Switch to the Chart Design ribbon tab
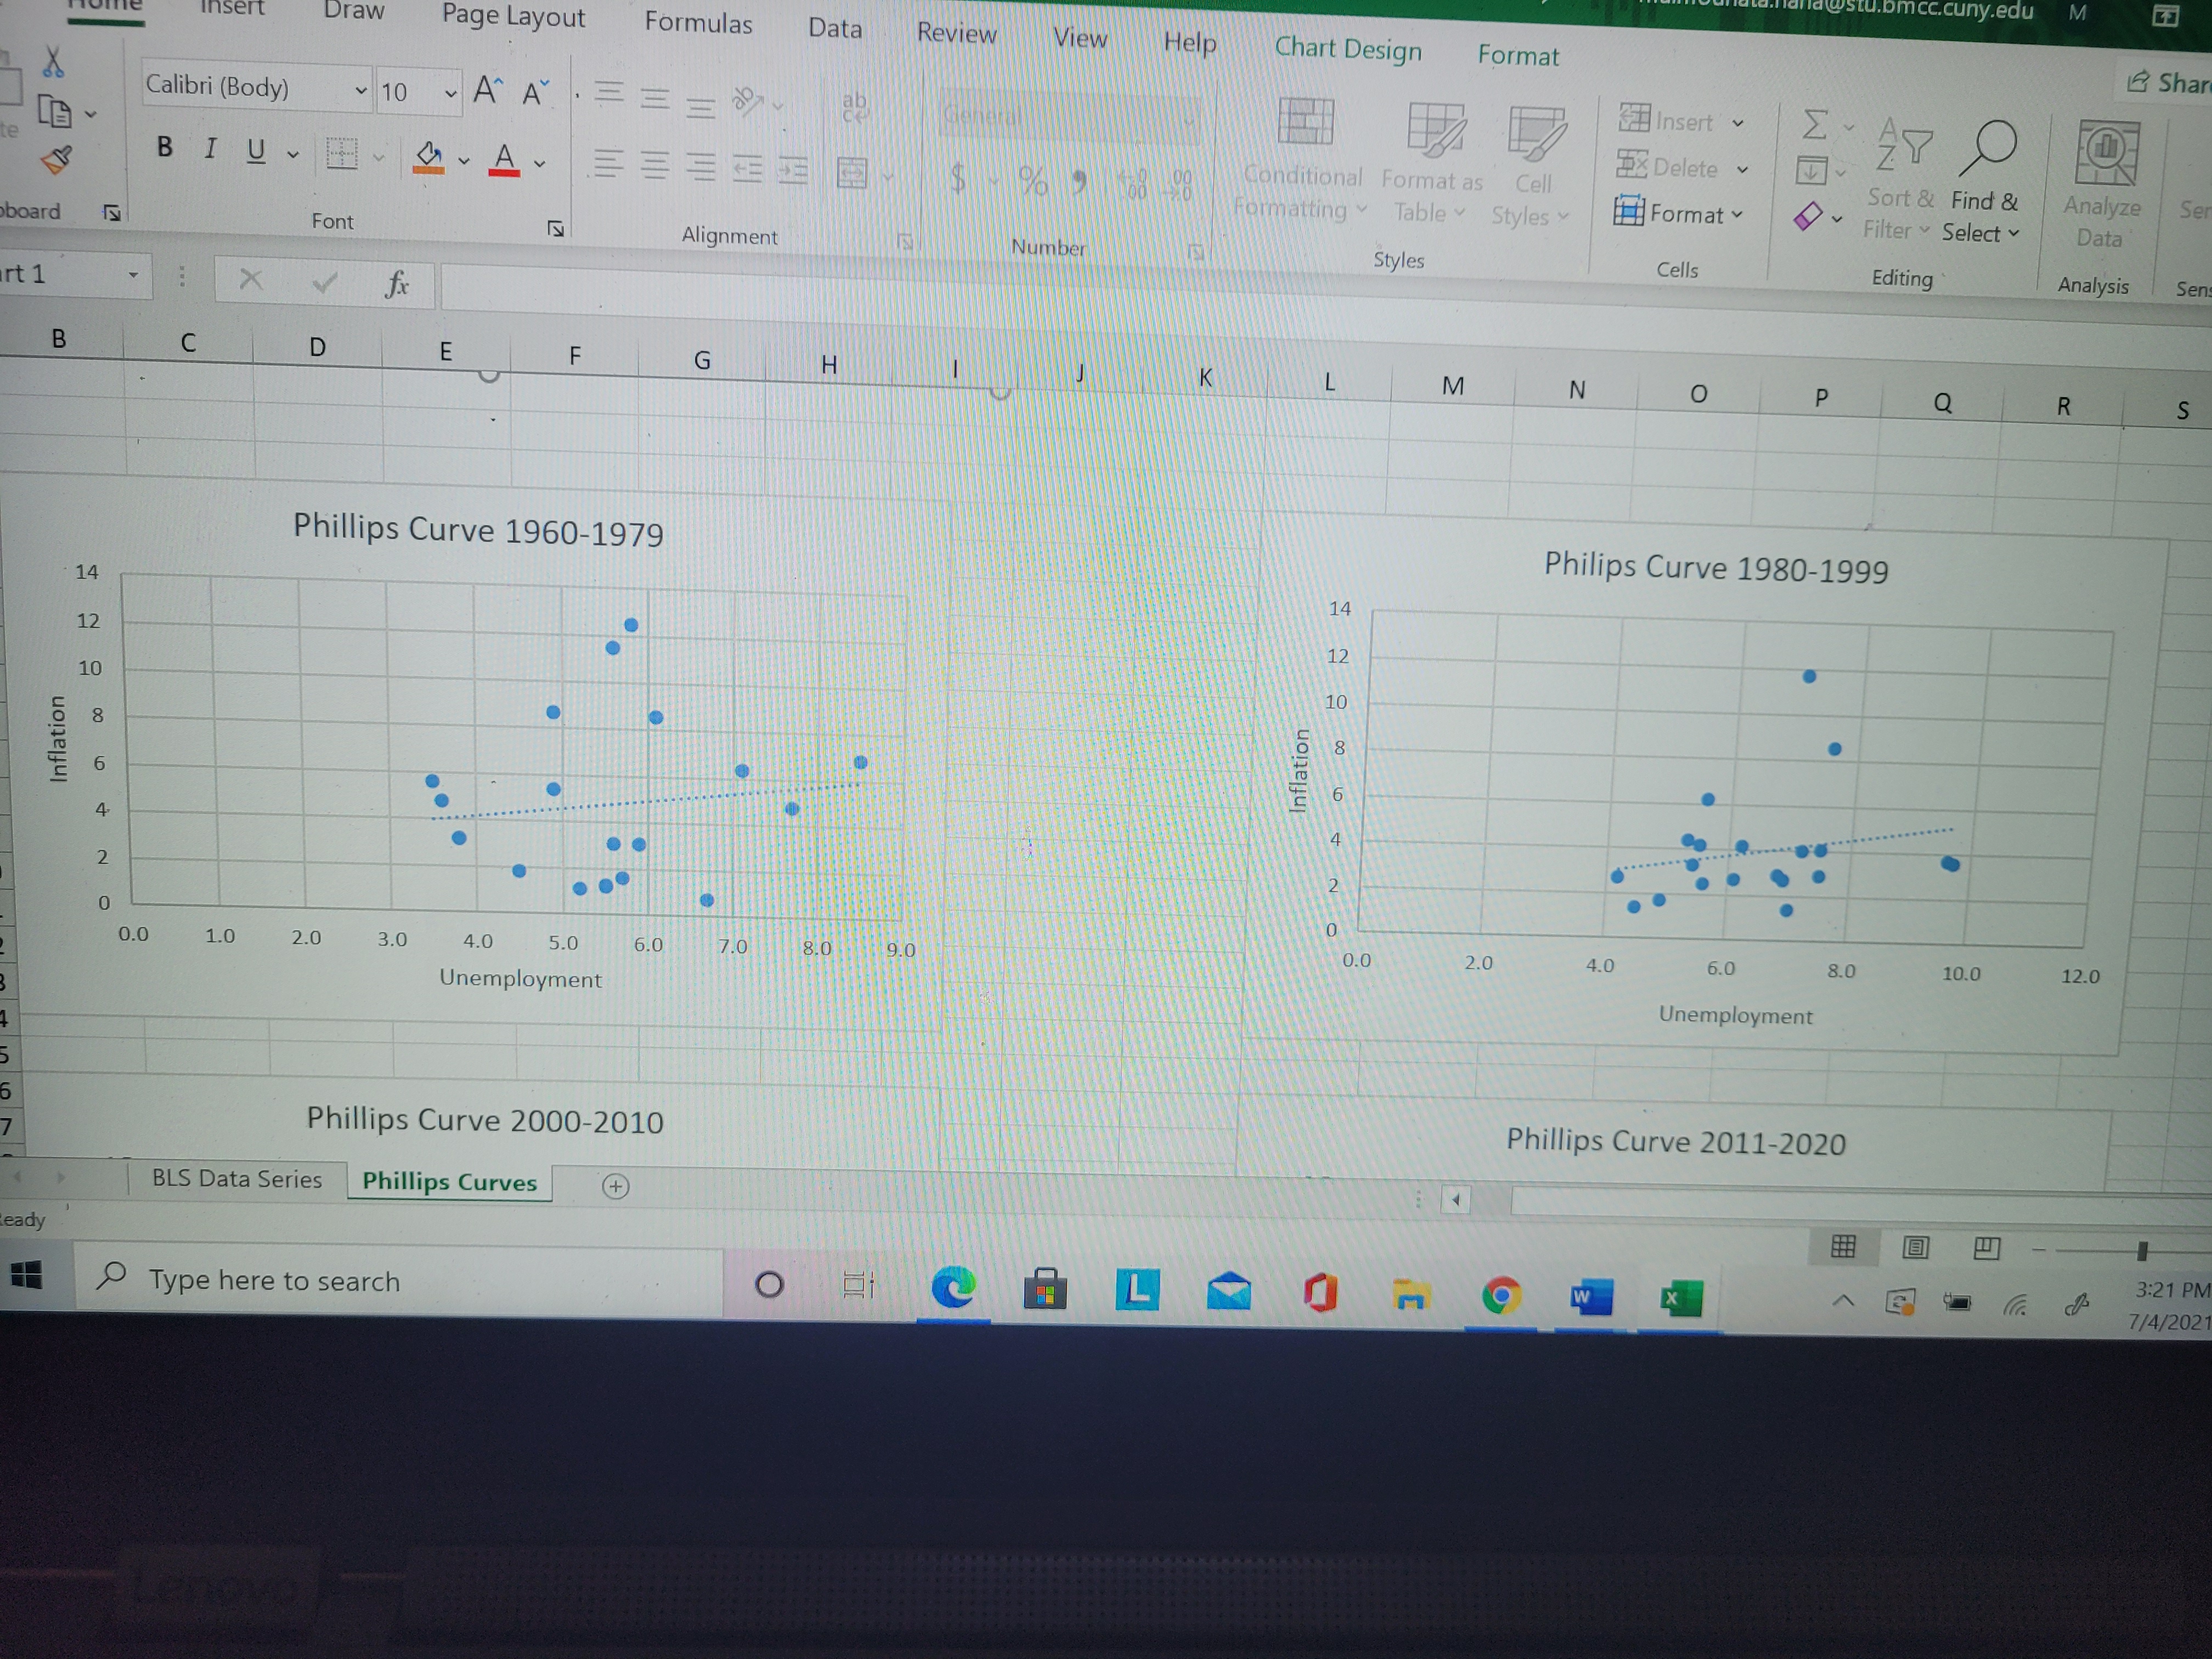Screen dimensions: 2212x1659 coord(1348,49)
